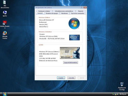This screenshot has height=96, width=128.
Task: Switch to the Restaurar sistema tab
Action: [x=44, y=11]
